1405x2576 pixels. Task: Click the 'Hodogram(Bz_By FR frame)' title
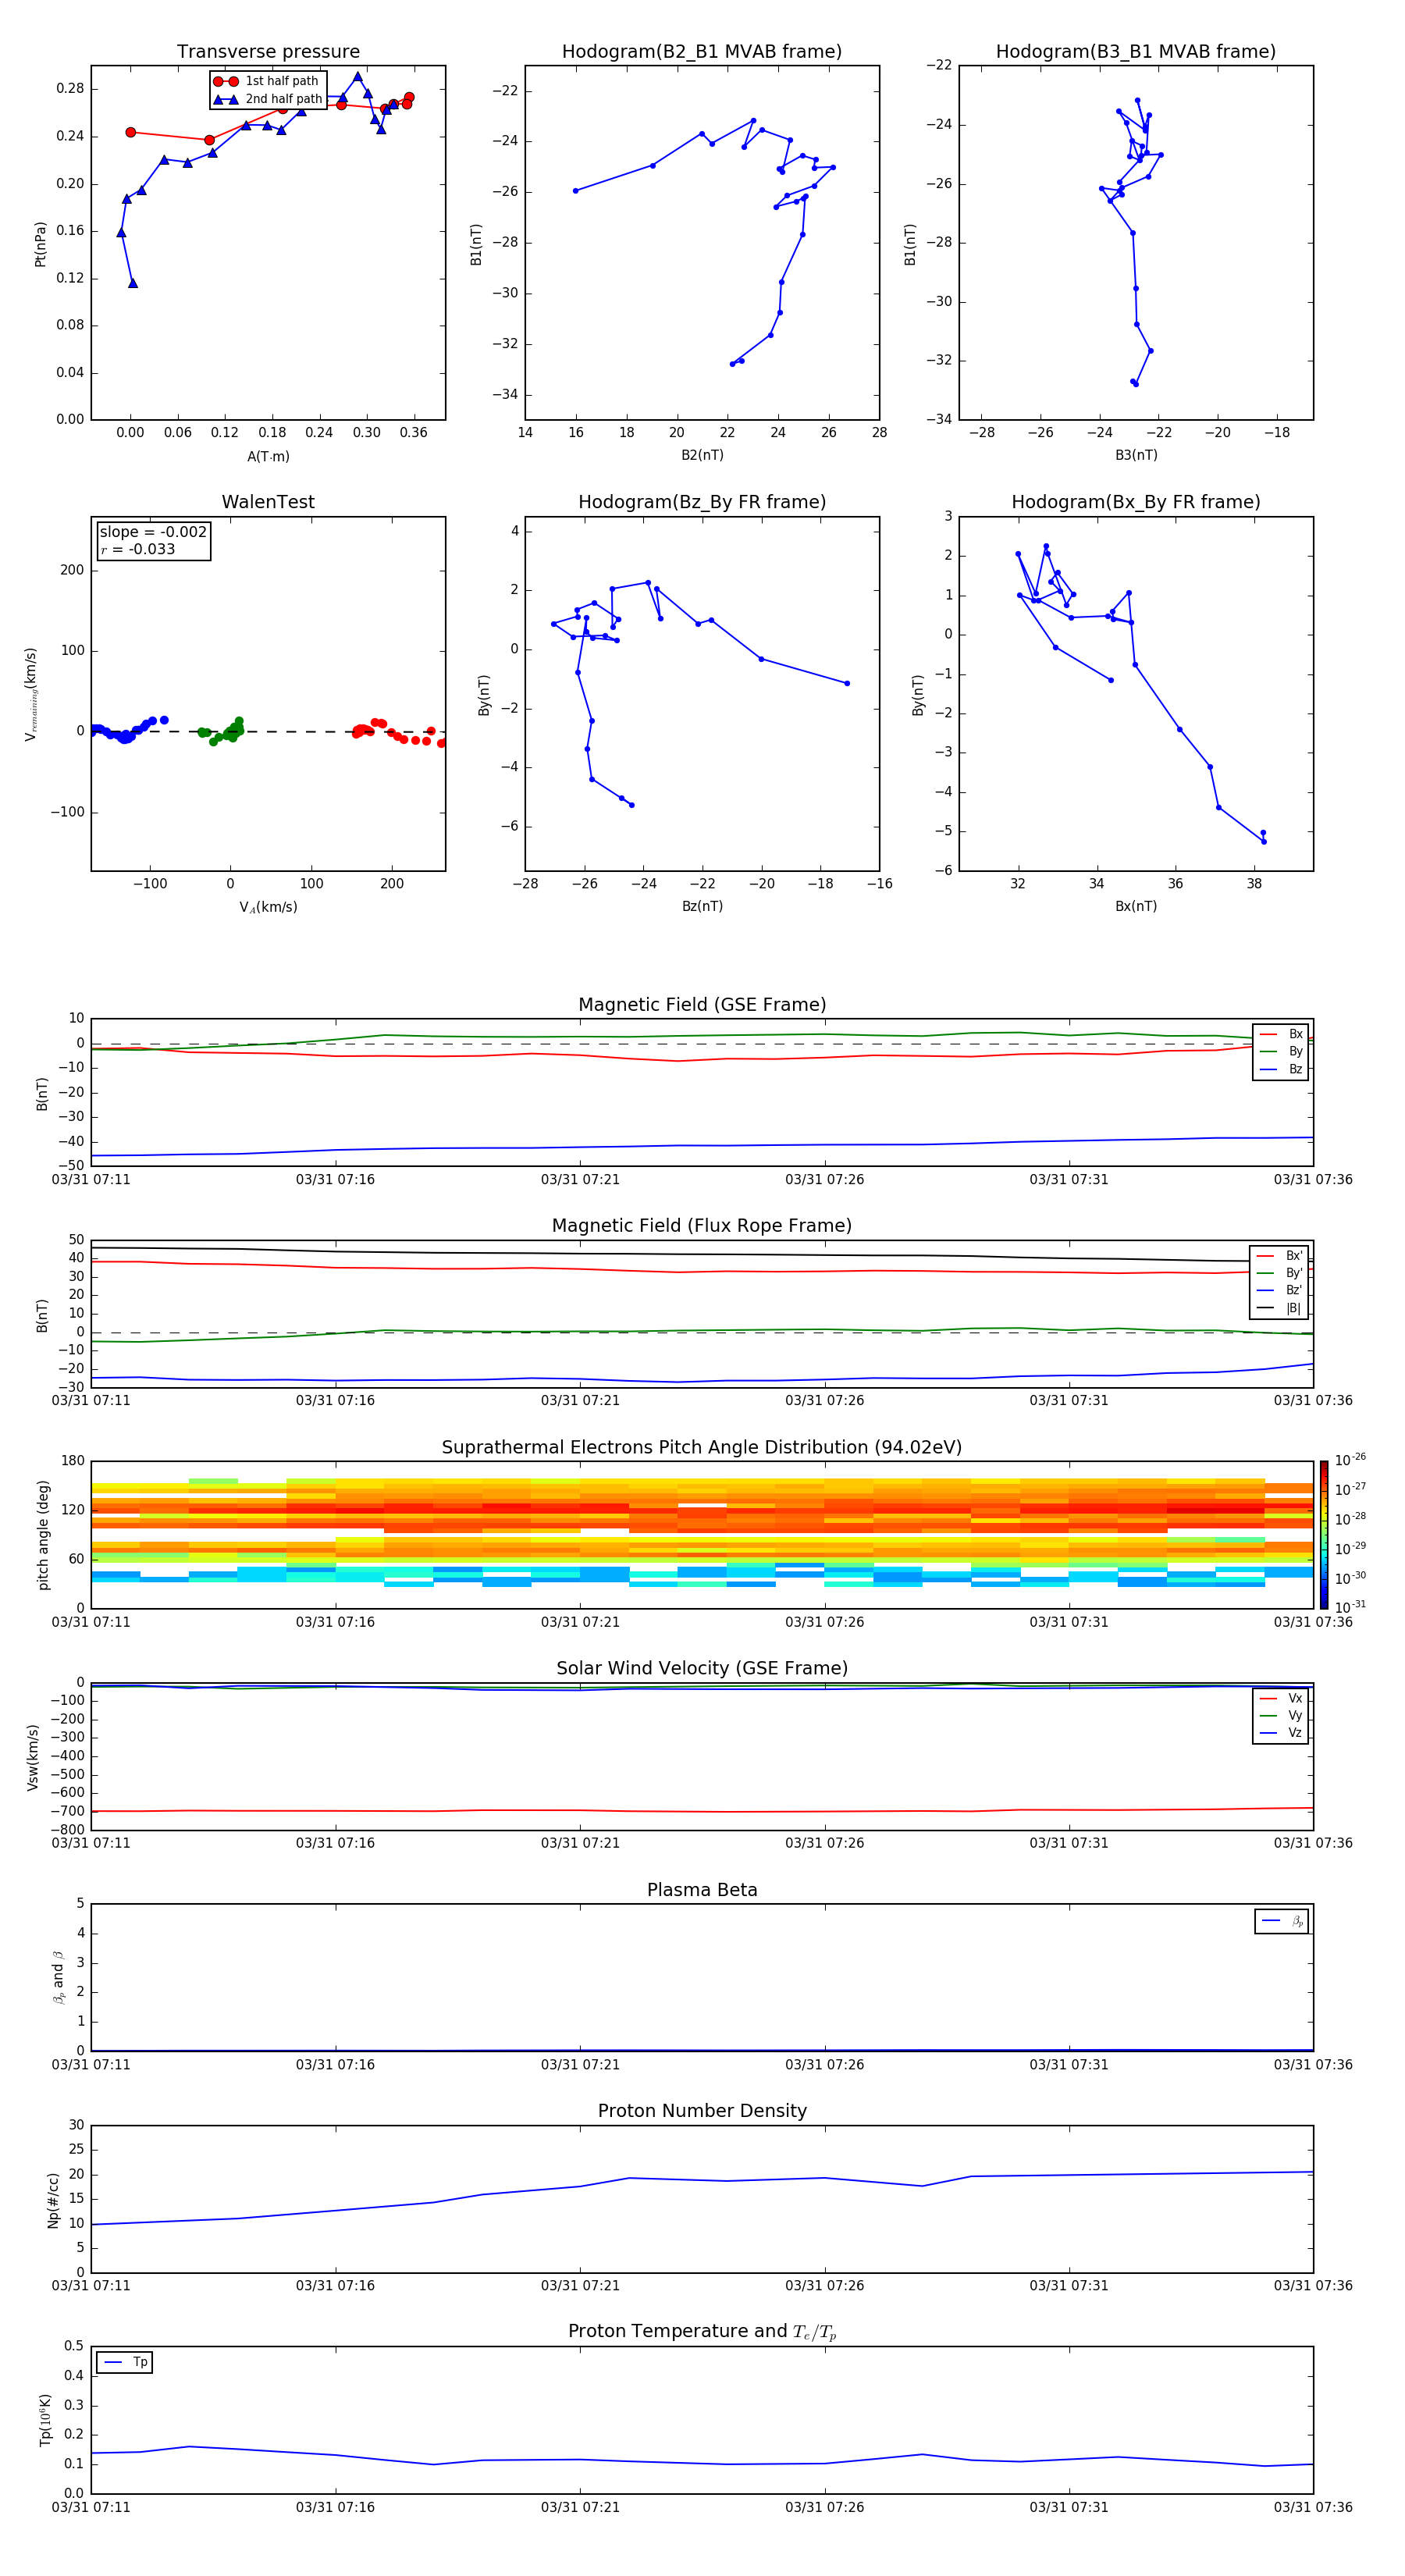tap(702, 502)
